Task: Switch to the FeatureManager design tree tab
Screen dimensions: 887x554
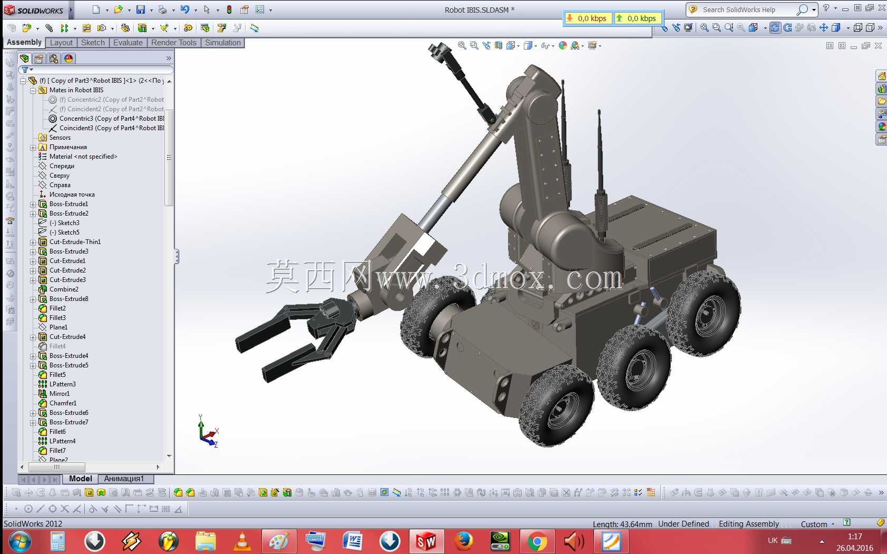Action: coord(24,59)
